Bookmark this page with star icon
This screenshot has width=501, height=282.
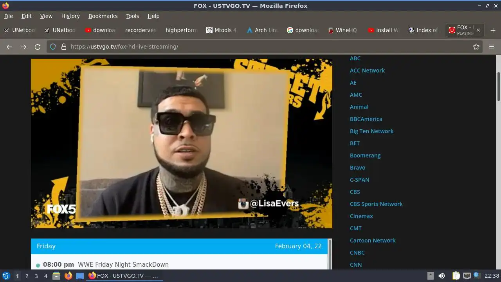(x=476, y=47)
